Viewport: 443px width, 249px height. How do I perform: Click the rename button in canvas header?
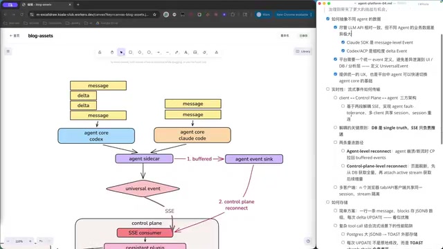pyautogui.click(x=284, y=35)
